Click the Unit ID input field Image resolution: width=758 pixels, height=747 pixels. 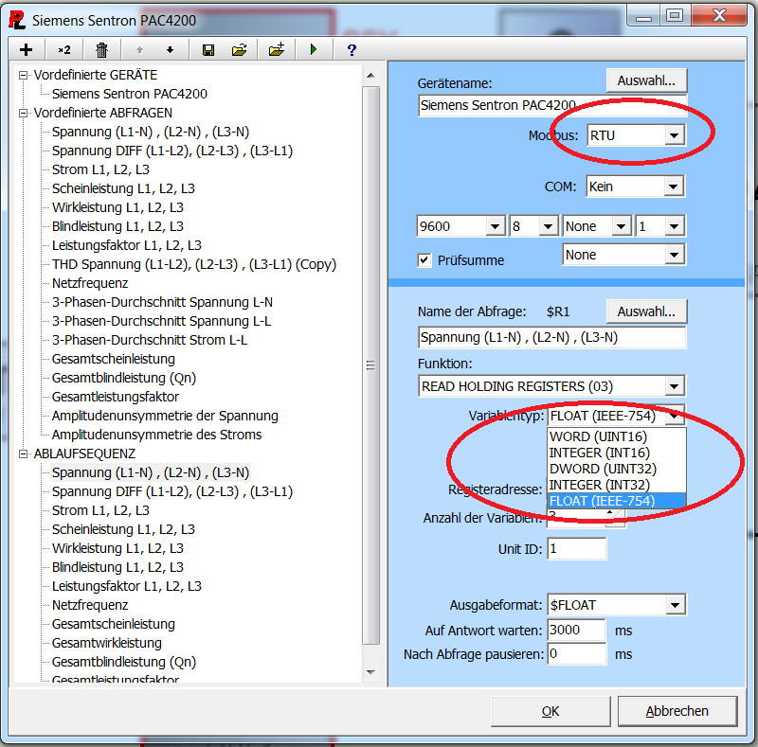click(577, 548)
